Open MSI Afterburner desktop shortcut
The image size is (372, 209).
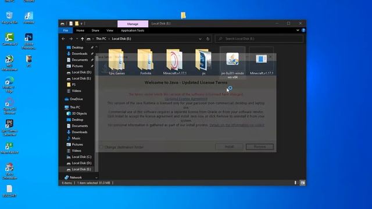click(x=9, y=63)
